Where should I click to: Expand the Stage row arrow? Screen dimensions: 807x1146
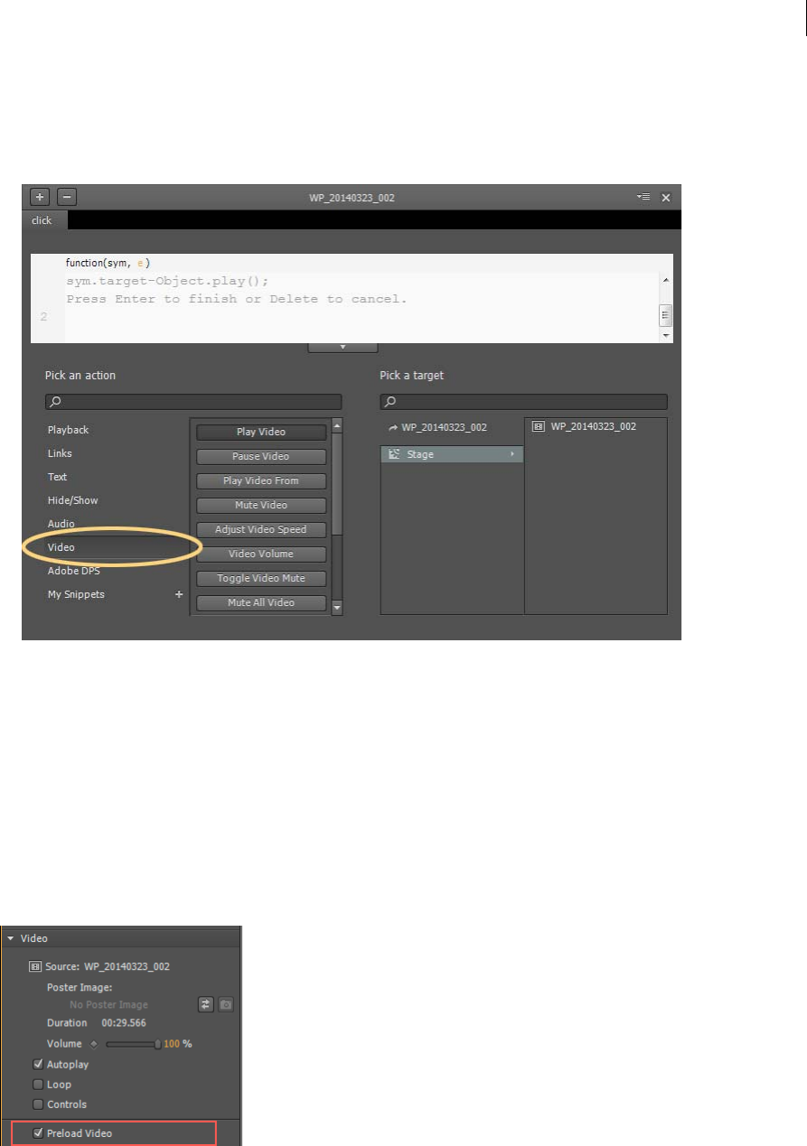[512, 454]
